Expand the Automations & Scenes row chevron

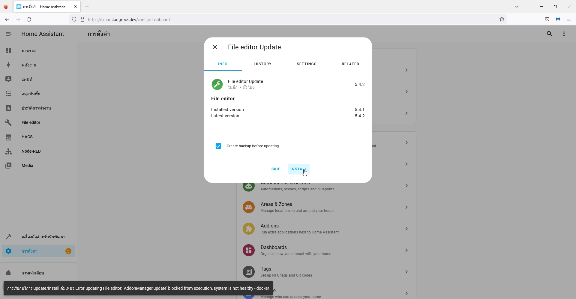click(x=406, y=186)
